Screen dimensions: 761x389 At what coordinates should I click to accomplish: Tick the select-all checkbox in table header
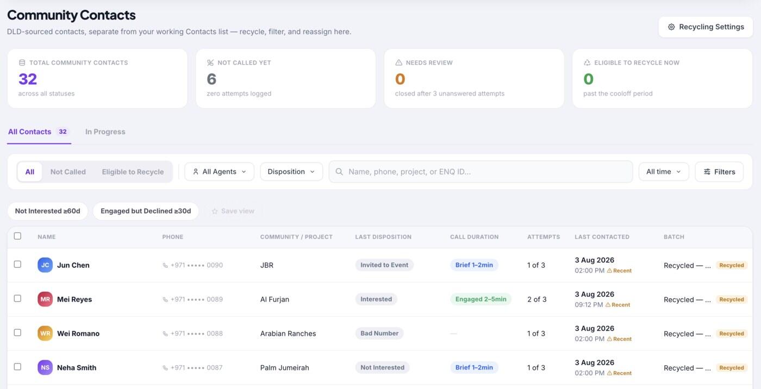tap(17, 236)
